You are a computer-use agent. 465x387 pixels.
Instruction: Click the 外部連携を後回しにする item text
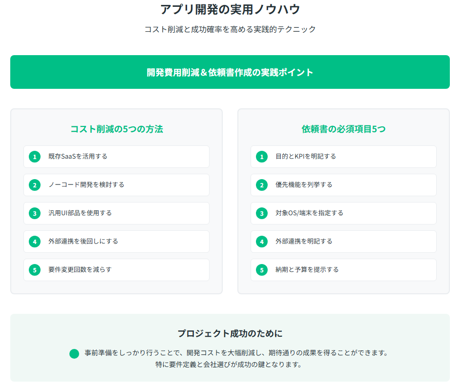pos(83,242)
